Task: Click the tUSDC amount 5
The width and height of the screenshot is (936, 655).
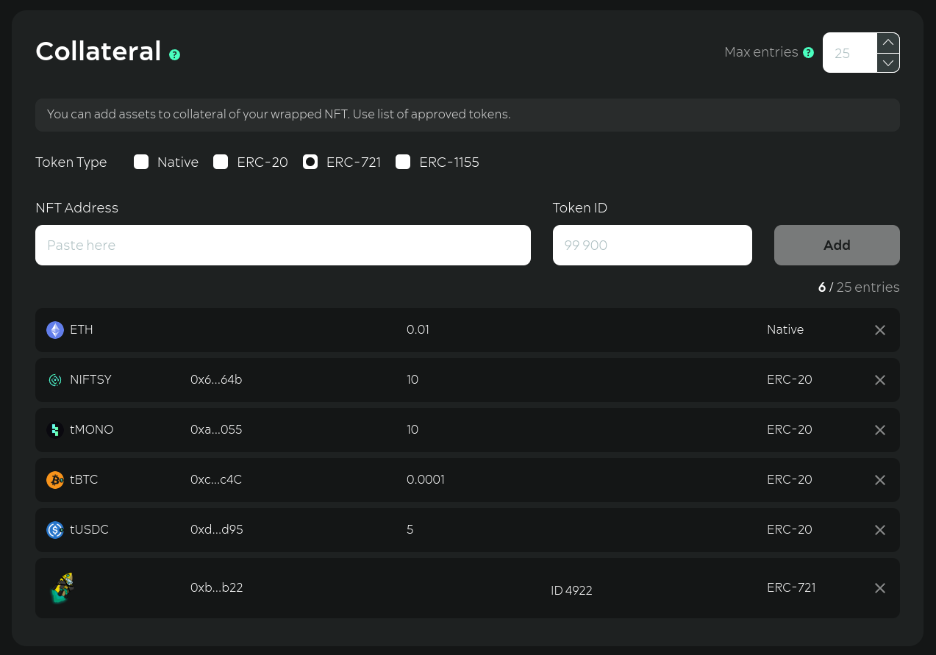Action: pyautogui.click(x=410, y=529)
